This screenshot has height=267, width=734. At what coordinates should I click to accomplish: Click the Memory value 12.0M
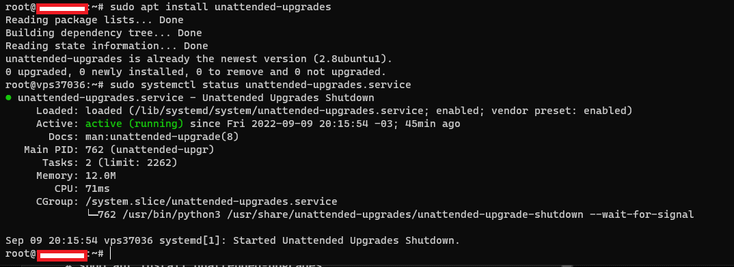click(100, 175)
